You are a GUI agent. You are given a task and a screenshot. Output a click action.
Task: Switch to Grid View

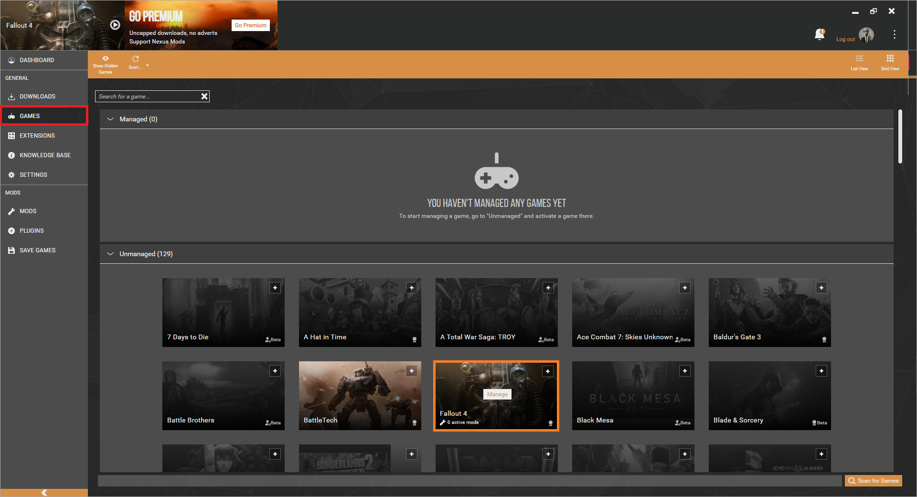point(890,63)
